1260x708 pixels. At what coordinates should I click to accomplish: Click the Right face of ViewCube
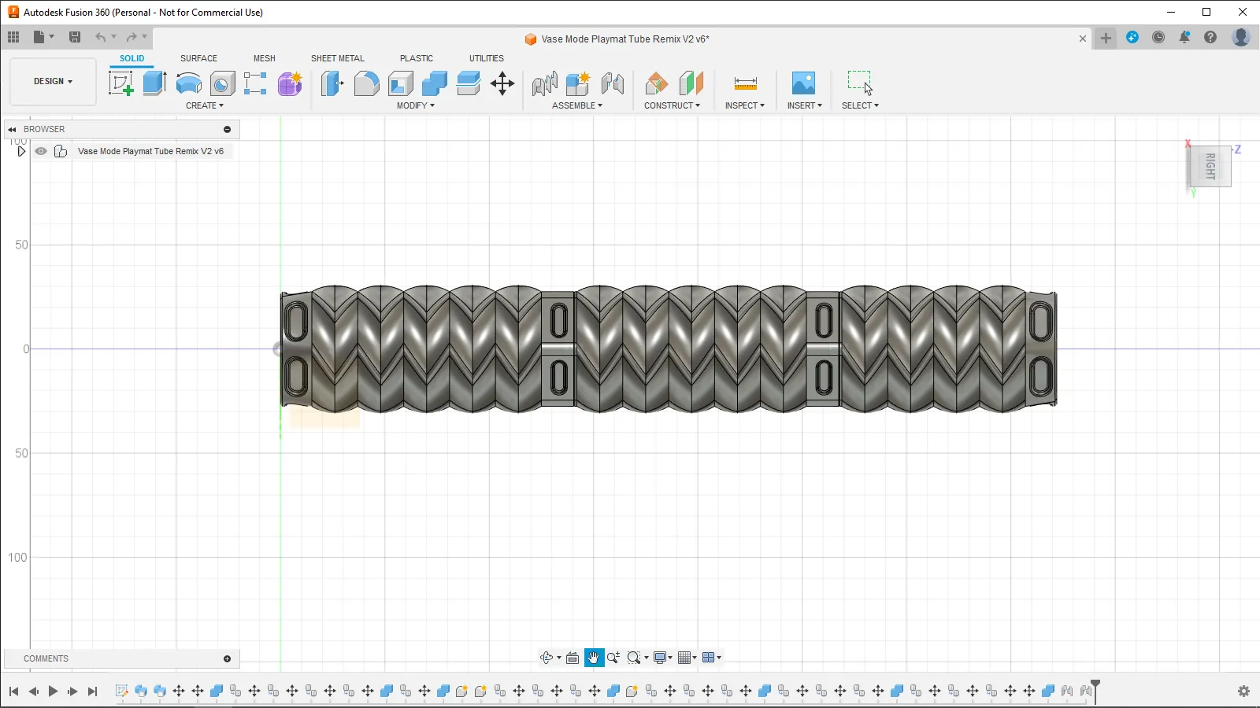(x=1210, y=166)
